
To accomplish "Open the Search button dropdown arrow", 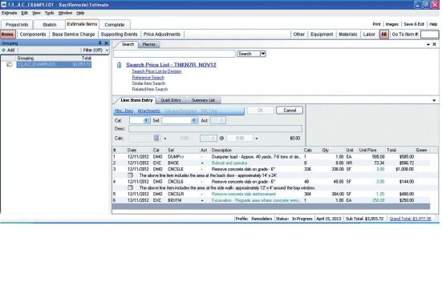I will pyautogui.click(x=263, y=54).
